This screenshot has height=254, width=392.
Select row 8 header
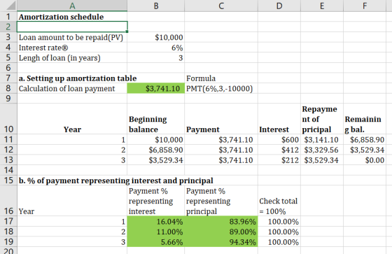(8, 88)
